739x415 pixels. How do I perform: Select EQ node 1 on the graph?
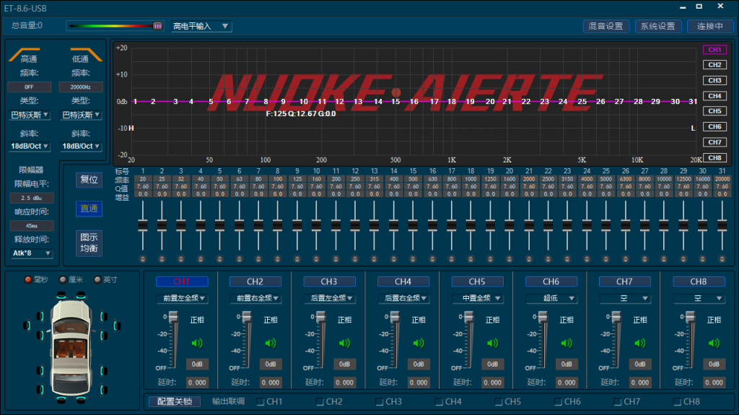[135, 101]
